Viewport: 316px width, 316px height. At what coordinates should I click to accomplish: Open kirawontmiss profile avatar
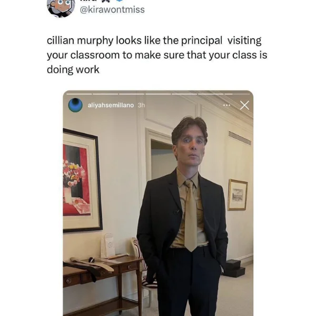pyautogui.click(x=61, y=8)
